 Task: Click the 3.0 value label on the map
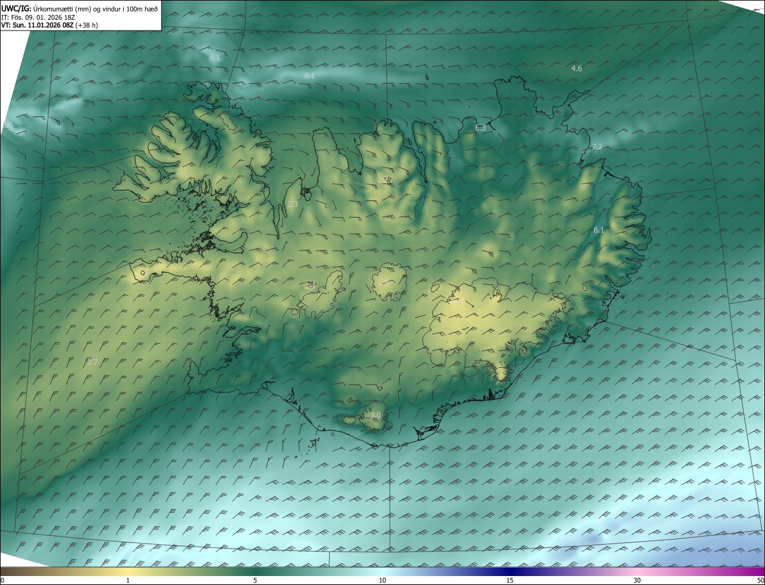coord(375,415)
